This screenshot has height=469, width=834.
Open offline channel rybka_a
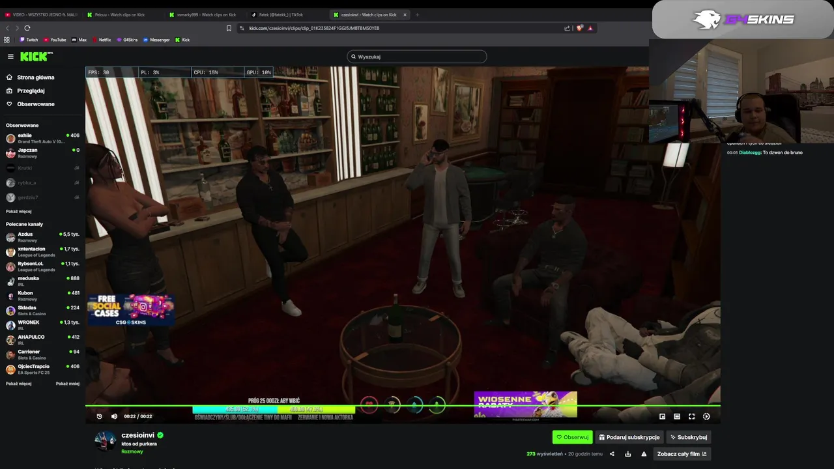[x=42, y=183]
